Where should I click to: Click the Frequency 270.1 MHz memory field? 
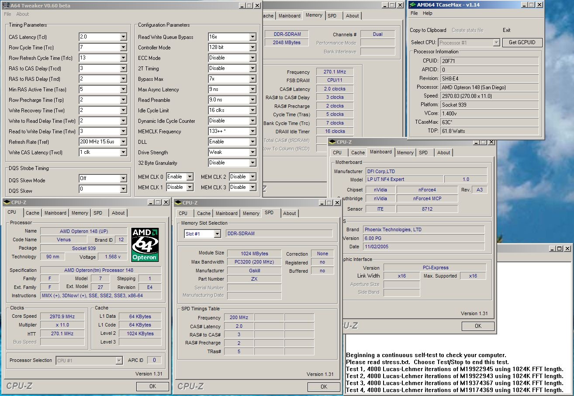(335, 72)
